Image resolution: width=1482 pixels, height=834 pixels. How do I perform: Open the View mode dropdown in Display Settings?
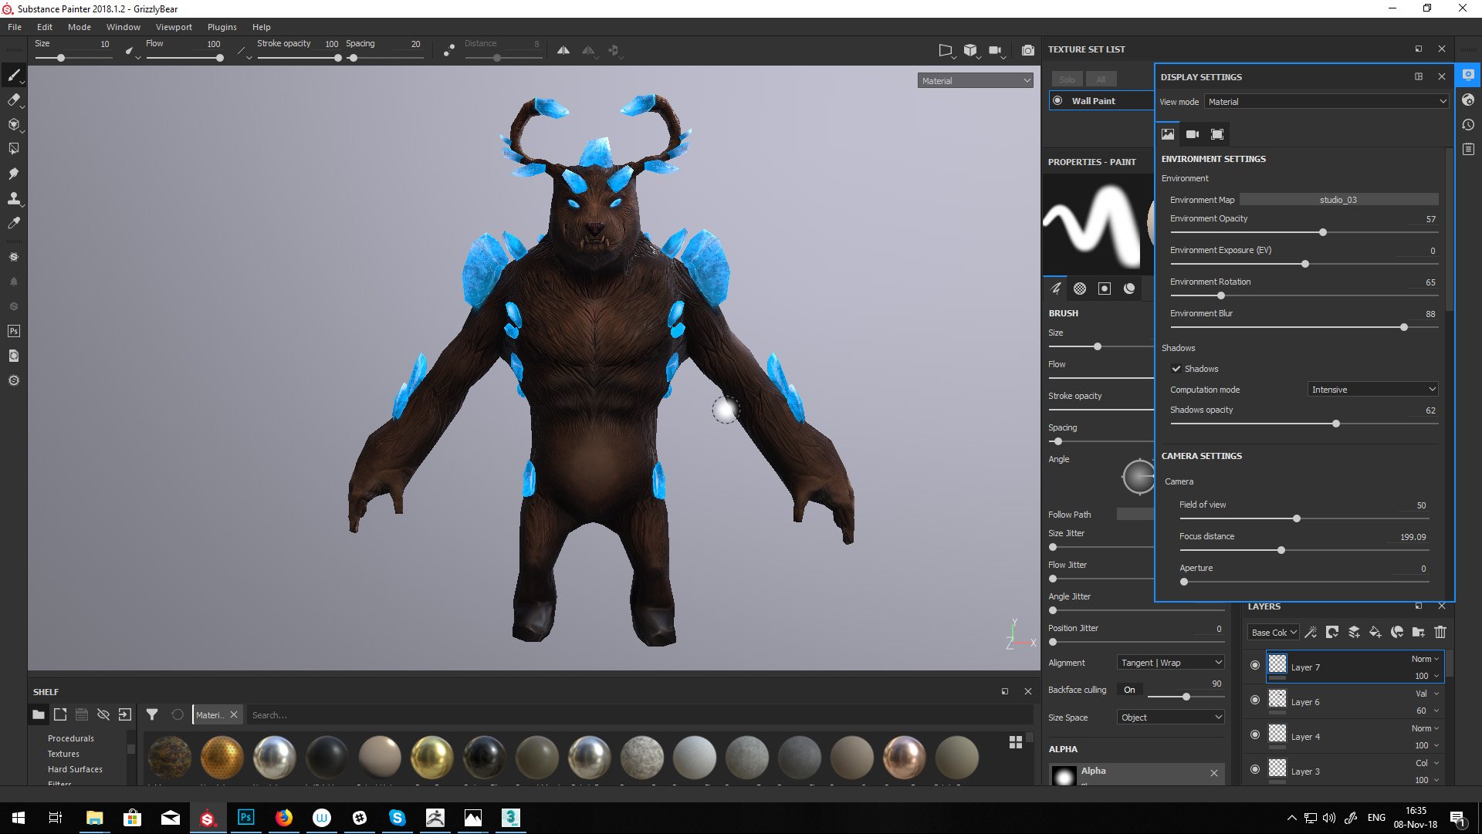tap(1327, 101)
